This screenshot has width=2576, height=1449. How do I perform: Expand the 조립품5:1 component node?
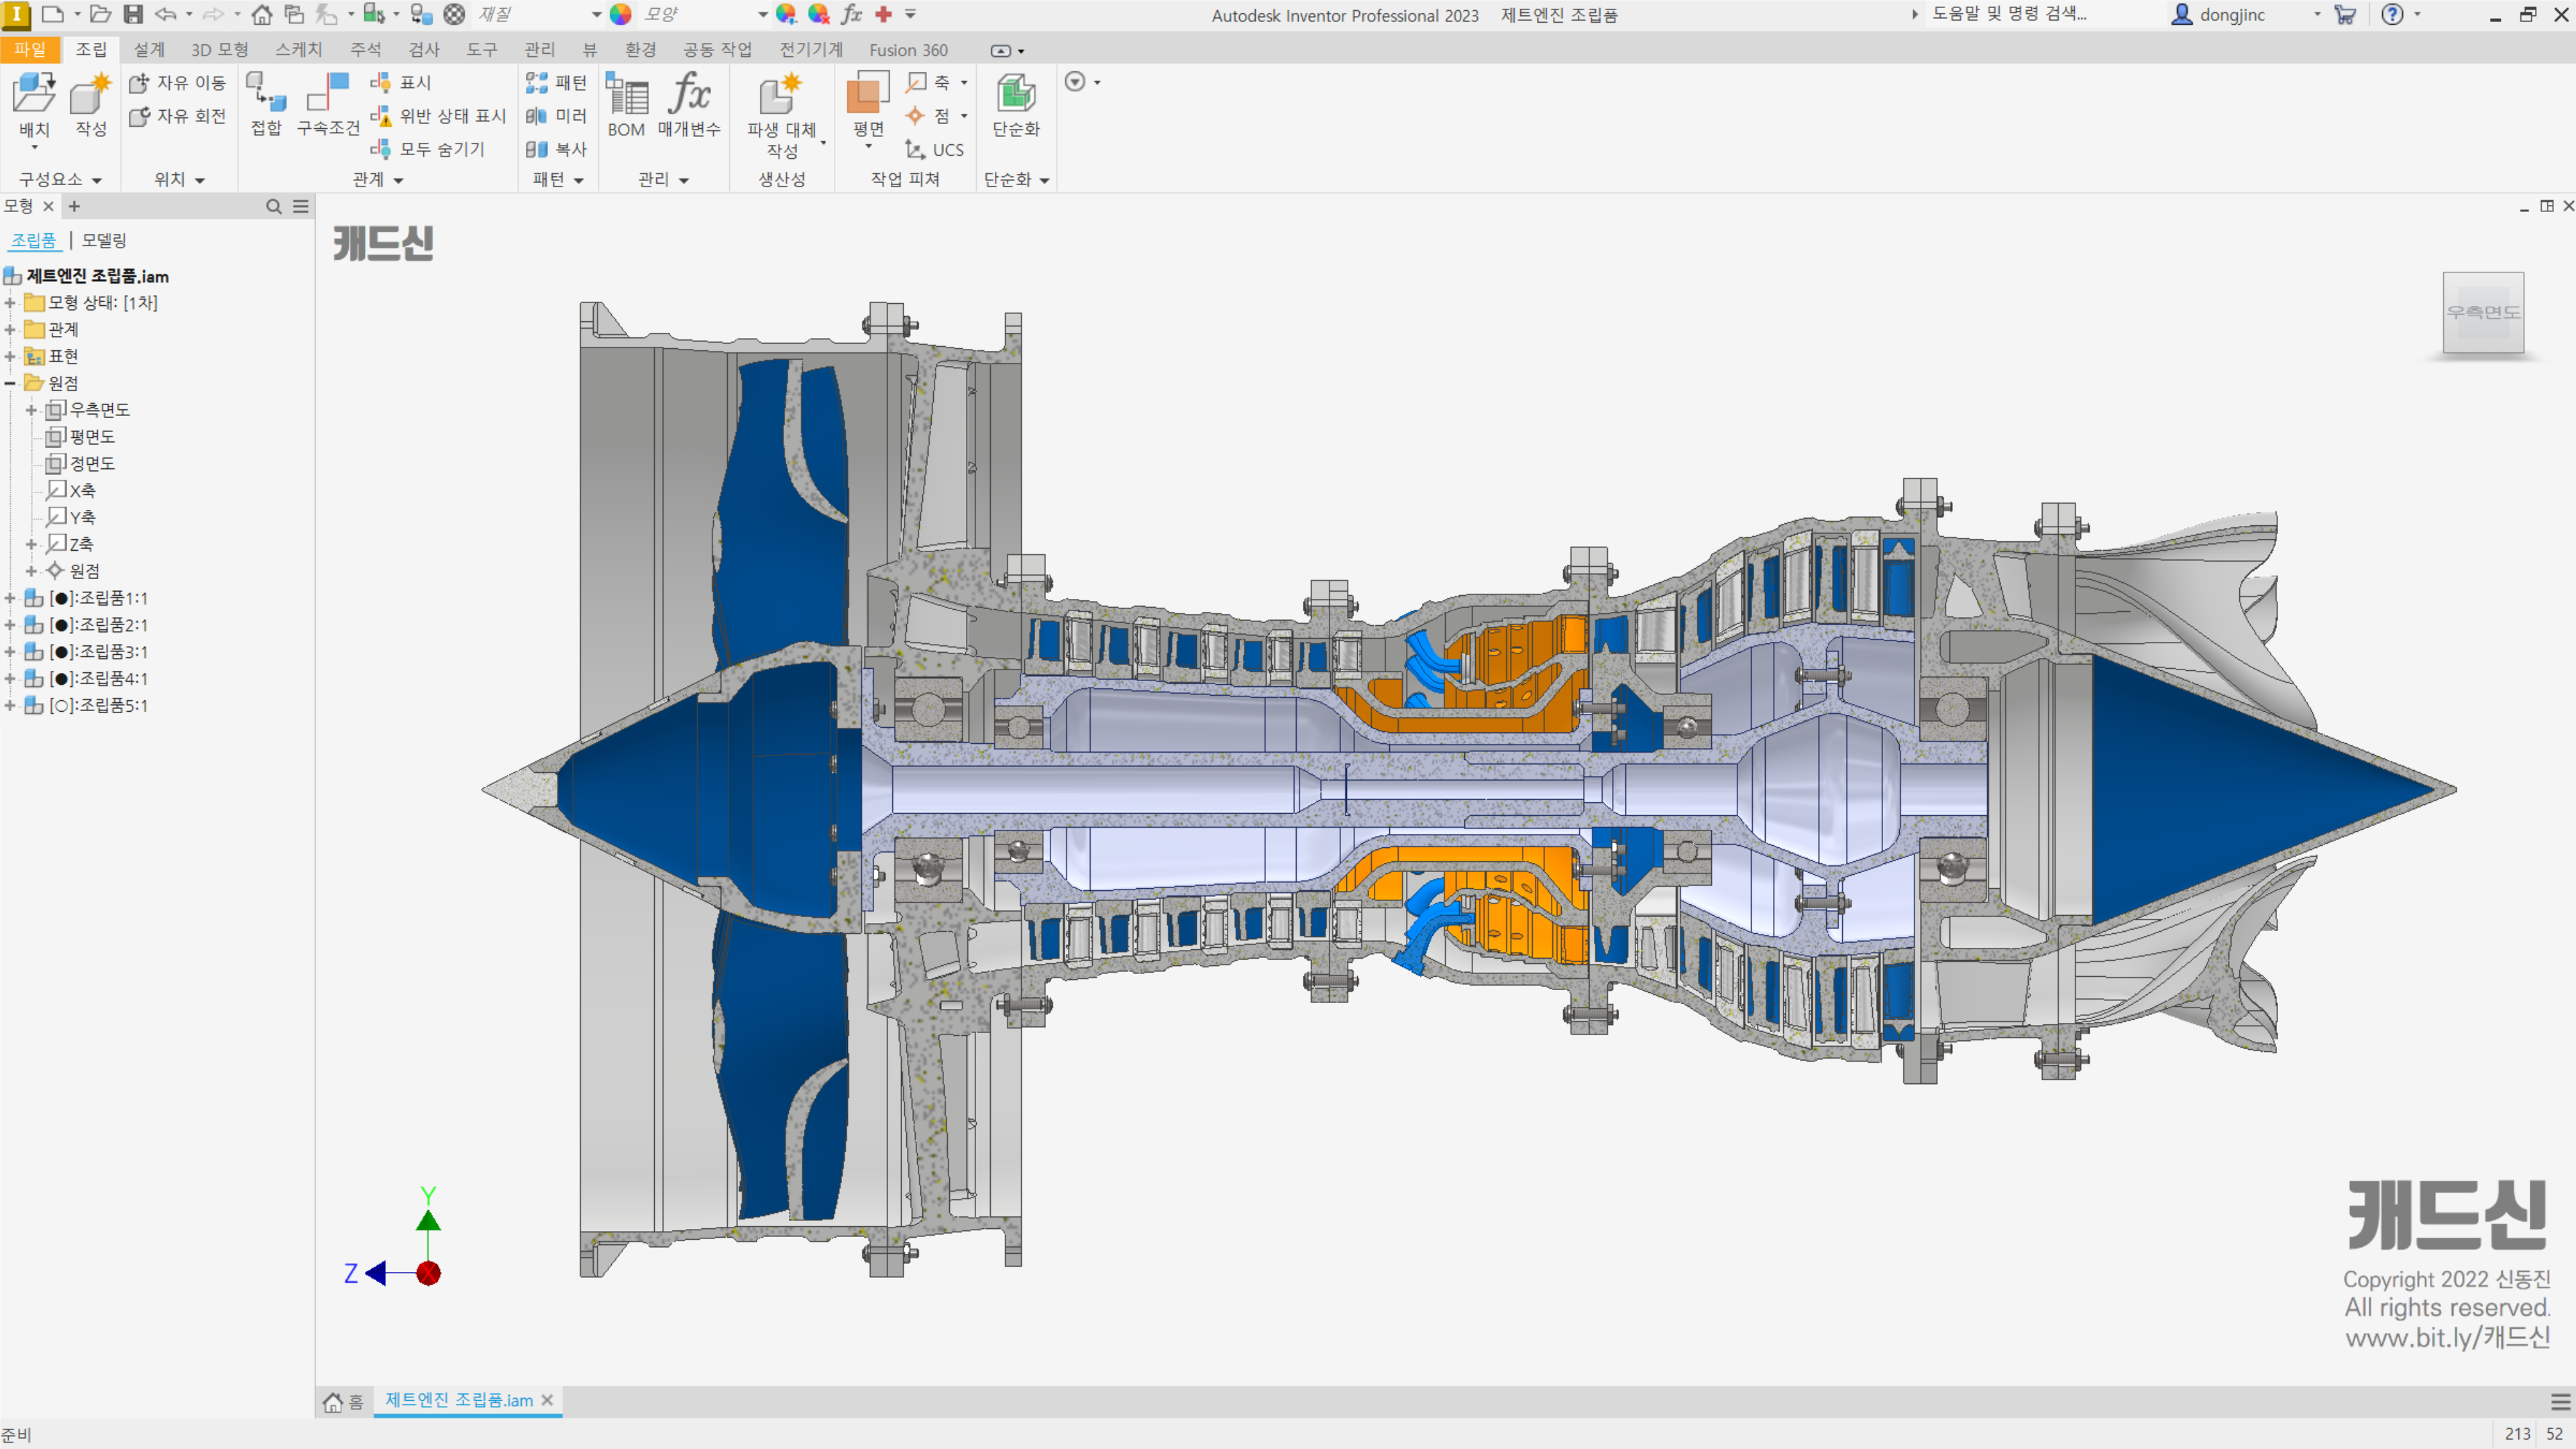10,705
